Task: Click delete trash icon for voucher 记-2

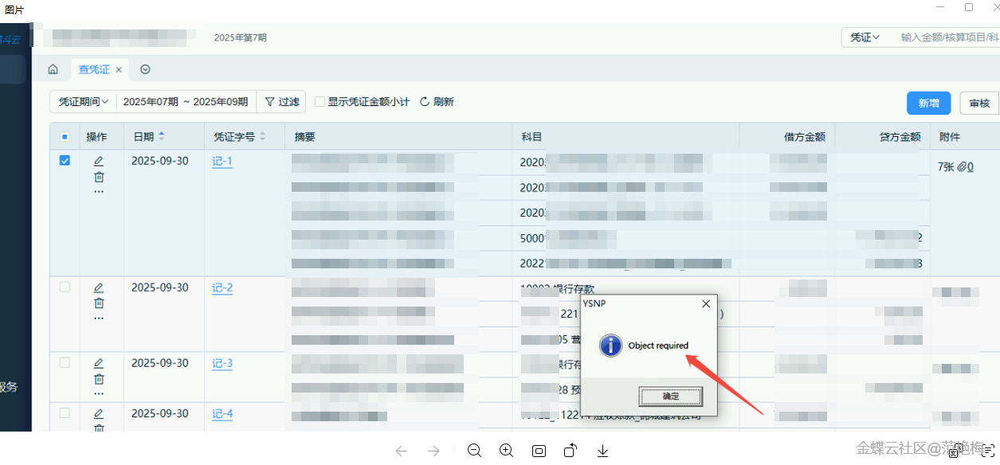Action: (x=99, y=303)
